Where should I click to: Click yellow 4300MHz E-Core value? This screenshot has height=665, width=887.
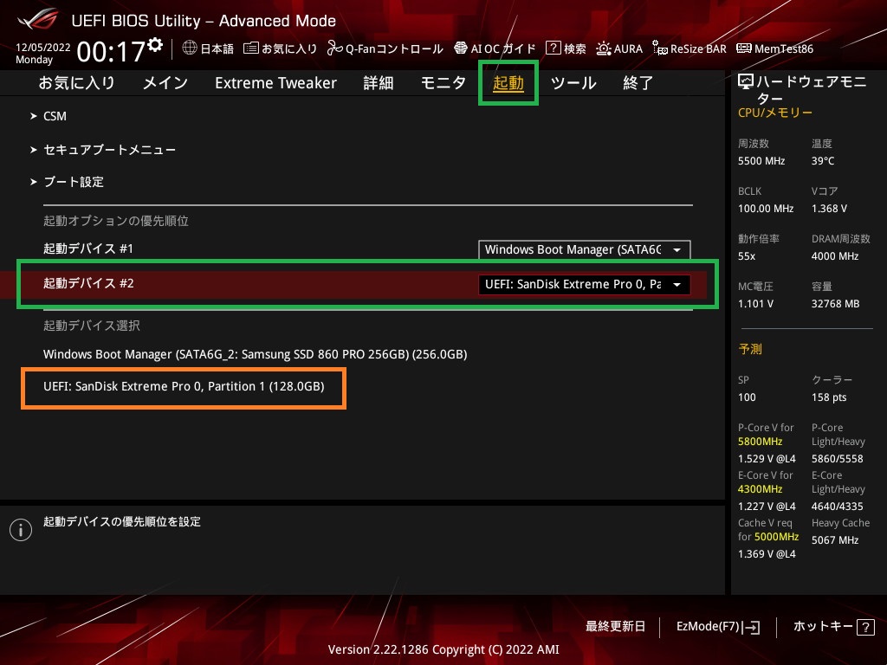pyautogui.click(x=761, y=489)
